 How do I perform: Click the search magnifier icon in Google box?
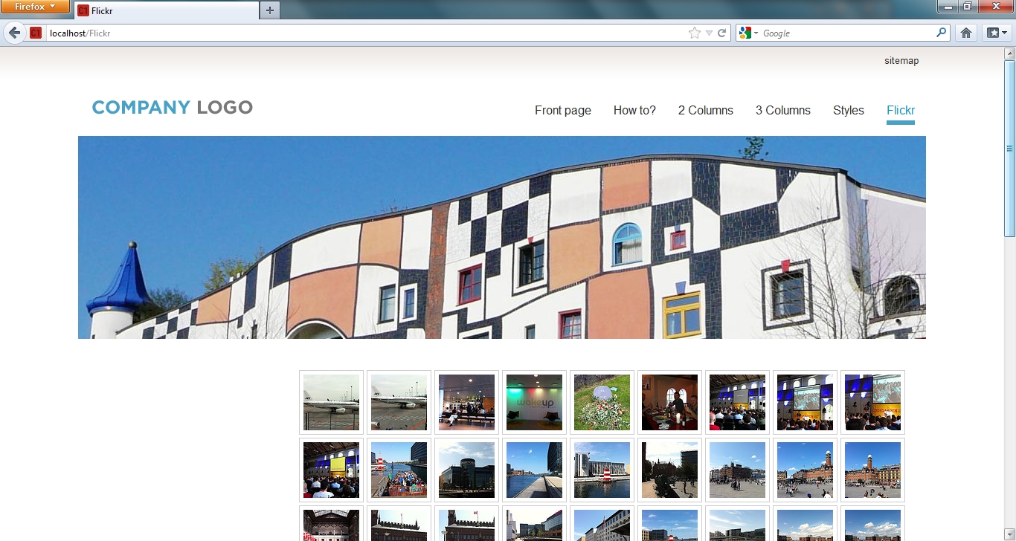(941, 33)
